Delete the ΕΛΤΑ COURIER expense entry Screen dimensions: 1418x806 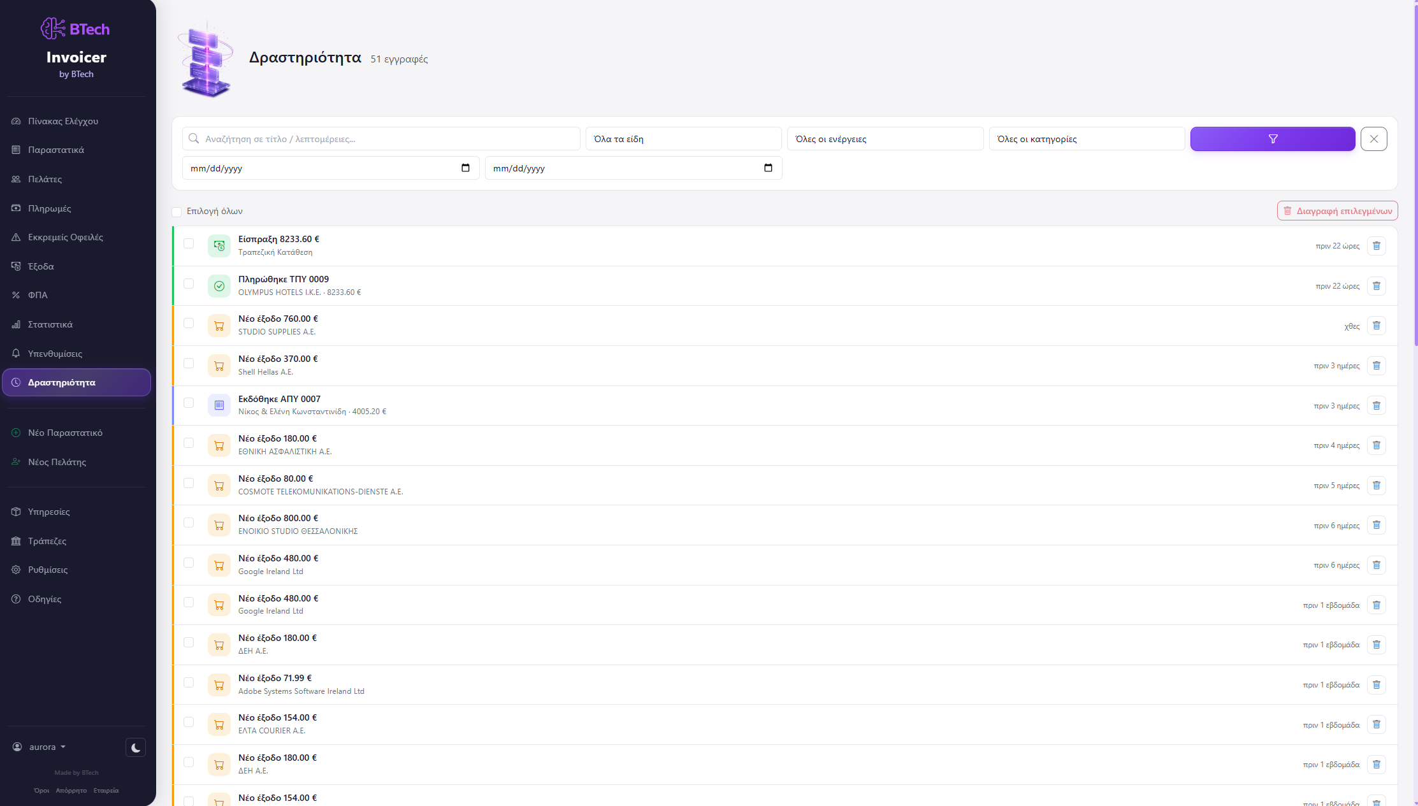1376,724
